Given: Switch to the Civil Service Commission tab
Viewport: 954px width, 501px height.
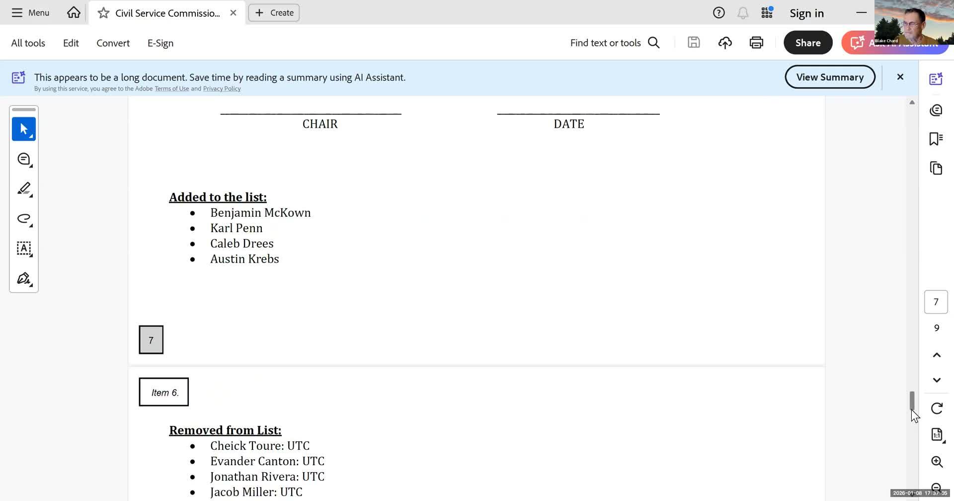Looking at the screenshot, I should pyautogui.click(x=167, y=13).
